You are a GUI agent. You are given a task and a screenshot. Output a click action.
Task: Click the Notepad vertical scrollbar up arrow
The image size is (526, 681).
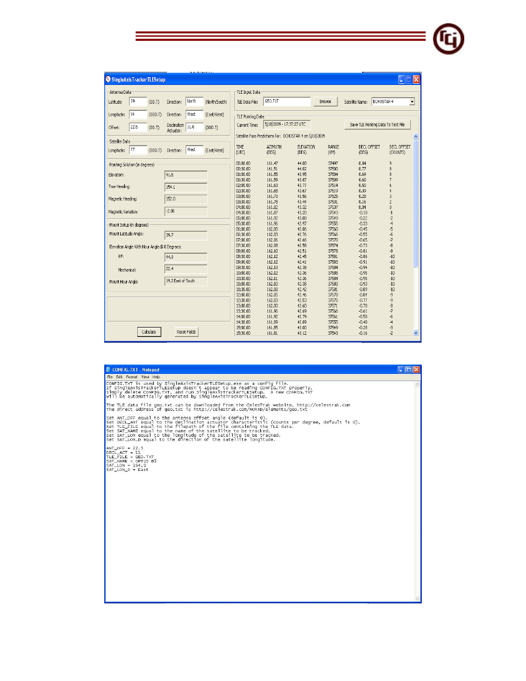418,383
